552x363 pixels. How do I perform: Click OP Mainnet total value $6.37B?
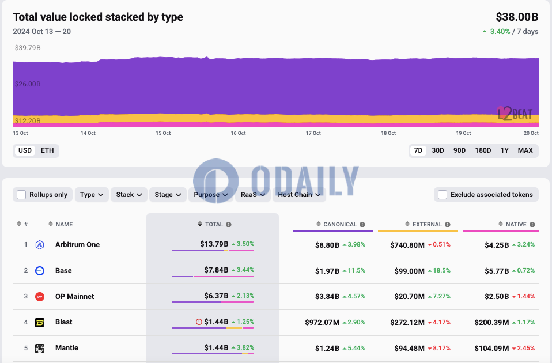click(216, 296)
